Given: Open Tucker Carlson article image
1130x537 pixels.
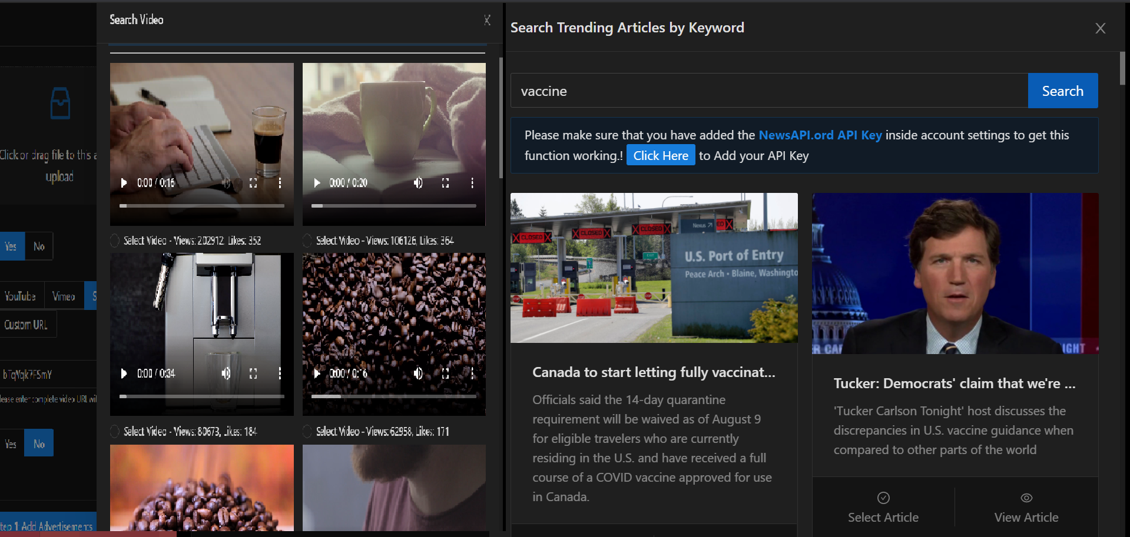Looking at the screenshot, I should [955, 273].
